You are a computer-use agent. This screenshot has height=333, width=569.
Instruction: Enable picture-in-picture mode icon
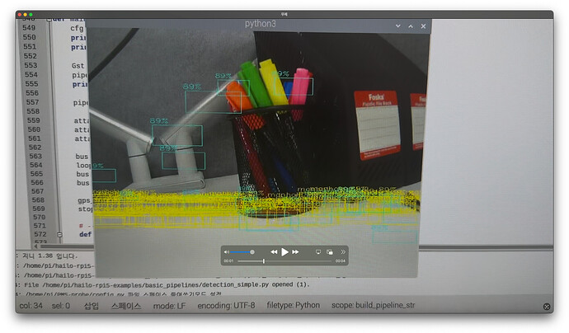(x=330, y=251)
